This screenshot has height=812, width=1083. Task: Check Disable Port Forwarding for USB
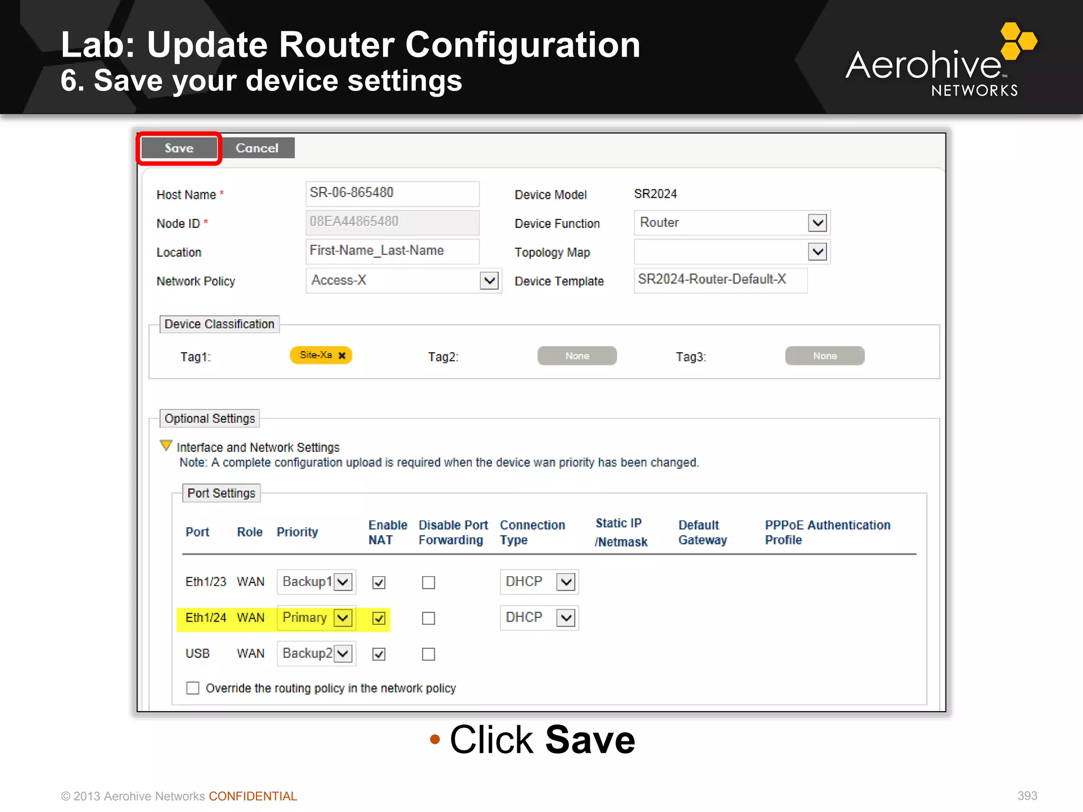[428, 654]
